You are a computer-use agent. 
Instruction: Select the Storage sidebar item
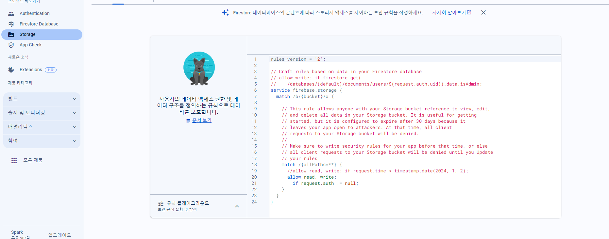click(x=42, y=34)
